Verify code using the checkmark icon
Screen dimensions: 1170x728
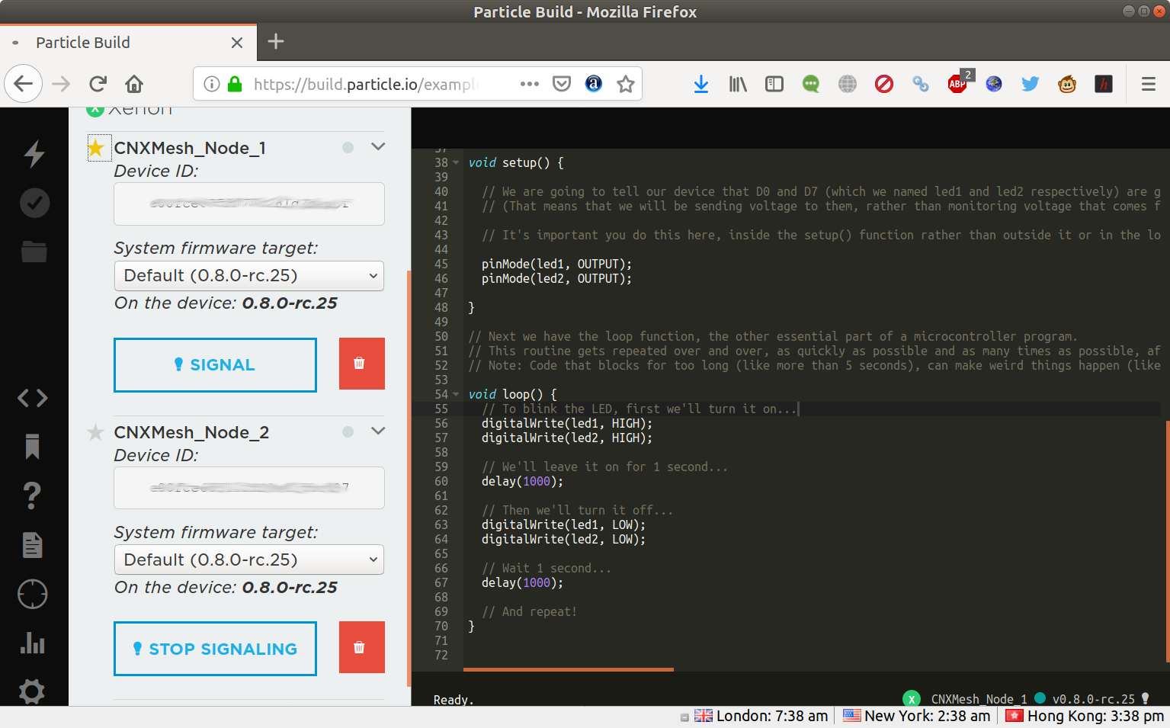pos(34,203)
